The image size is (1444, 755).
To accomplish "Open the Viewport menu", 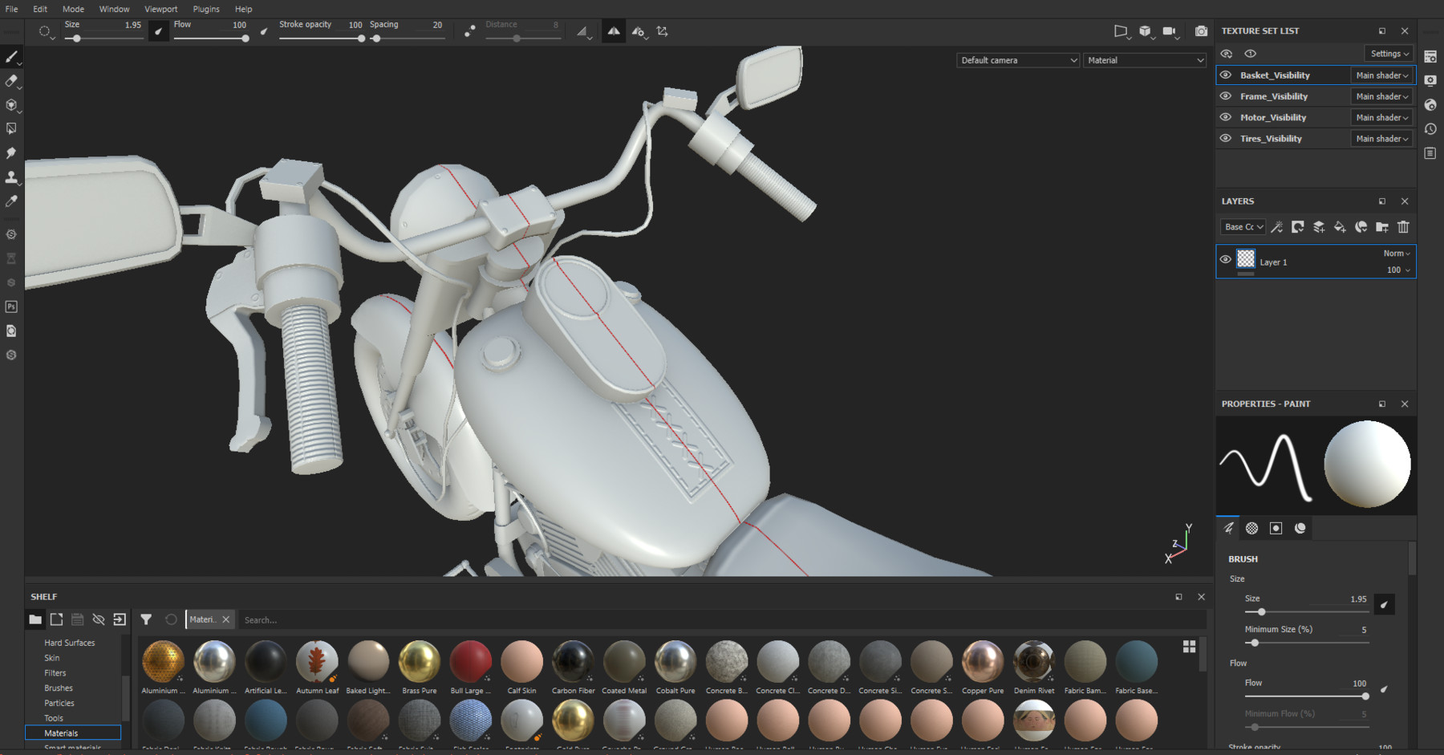I will coord(160,9).
